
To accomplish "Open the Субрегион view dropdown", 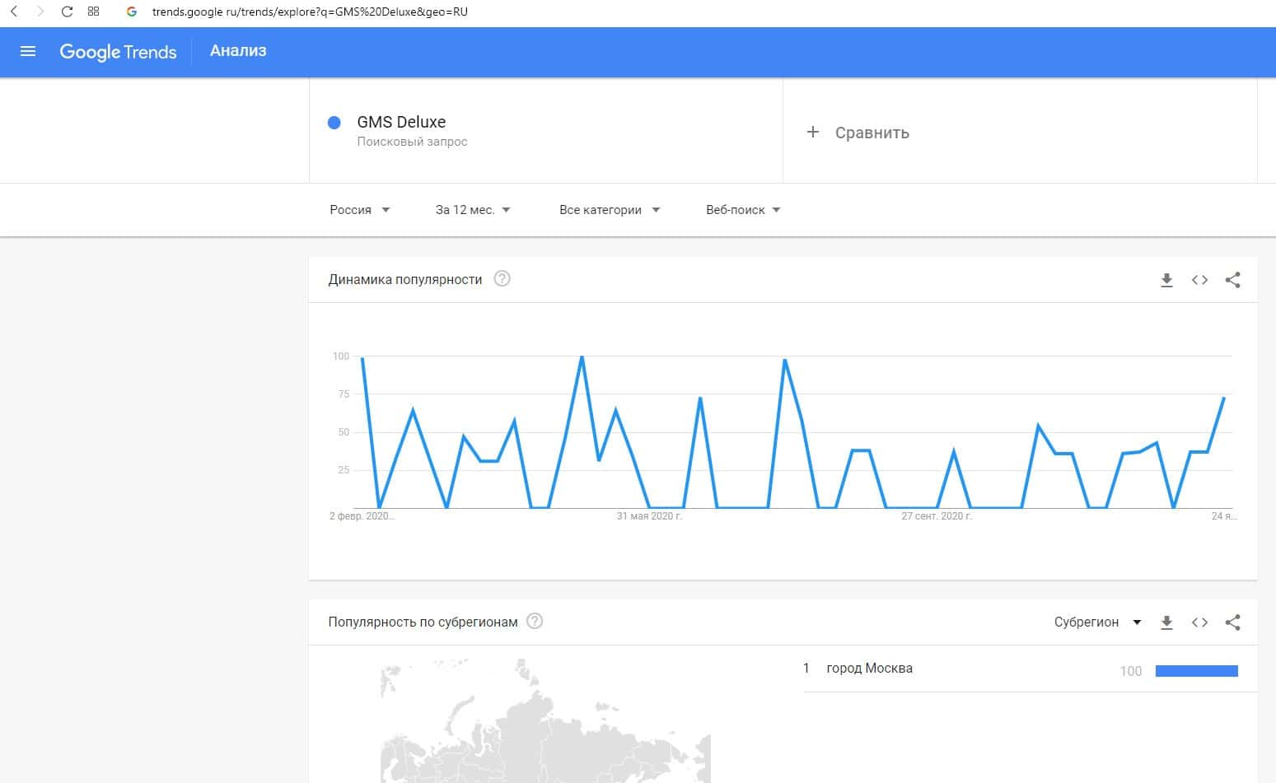I will click(1097, 622).
